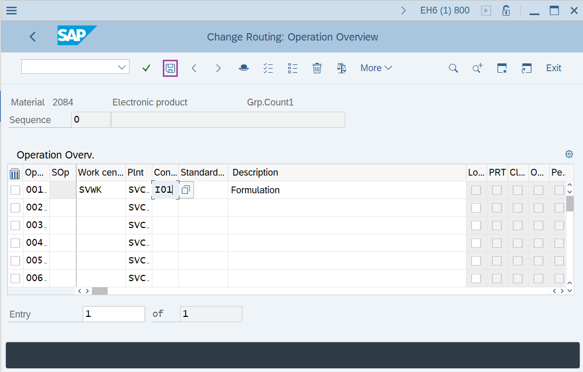Click the SAP logo
Screen dimensions: 583x372
76,36
